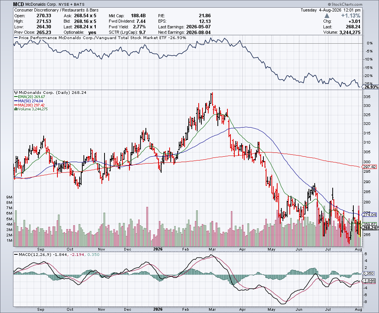Click the gray up-triangle change indicator
Viewport: 379px width, 313px height.
pyautogui.click(x=327, y=16)
